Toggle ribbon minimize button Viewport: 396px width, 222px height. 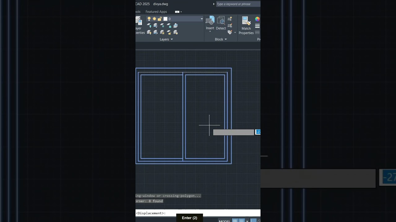click(x=177, y=12)
